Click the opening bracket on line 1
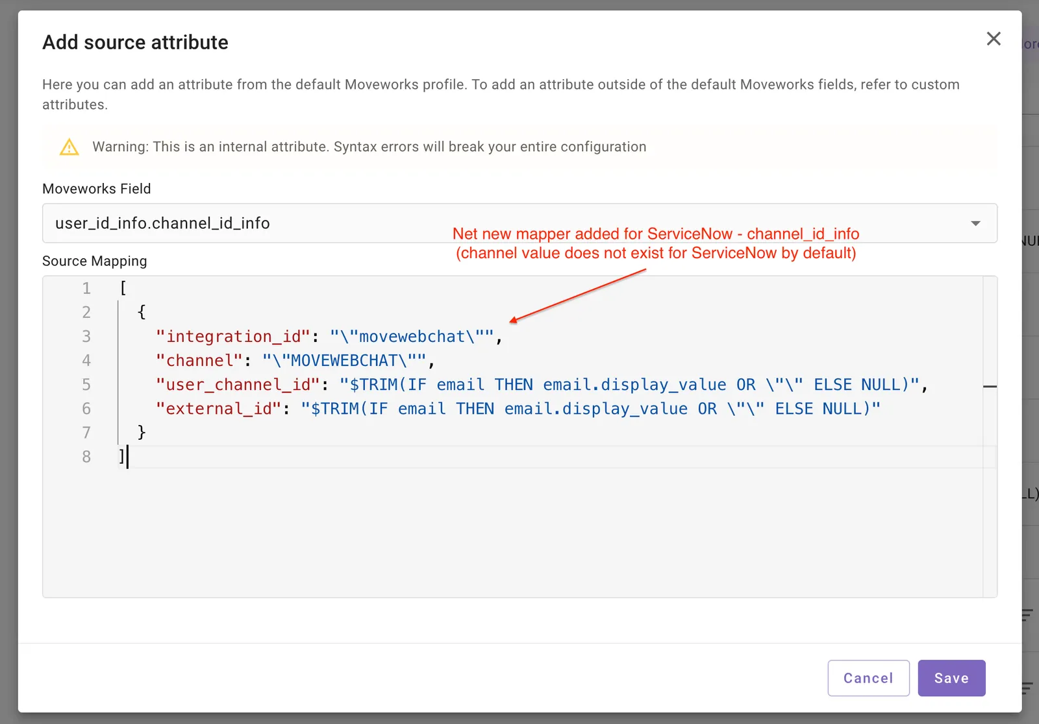This screenshot has width=1039, height=724. pyautogui.click(x=123, y=289)
